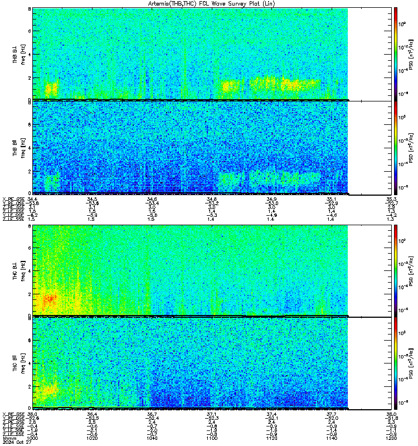Click the 'PSD [nT²/Hz]' label of the THC B⊥ color bar
Image resolution: width=418 pixels, height=446 pixels.
click(411, 270)
